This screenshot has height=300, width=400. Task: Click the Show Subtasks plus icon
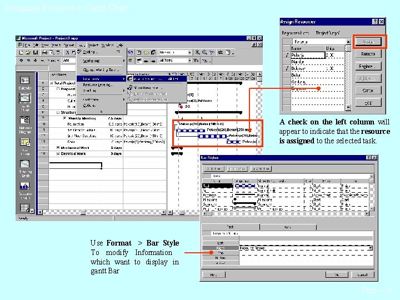point(36,61)
